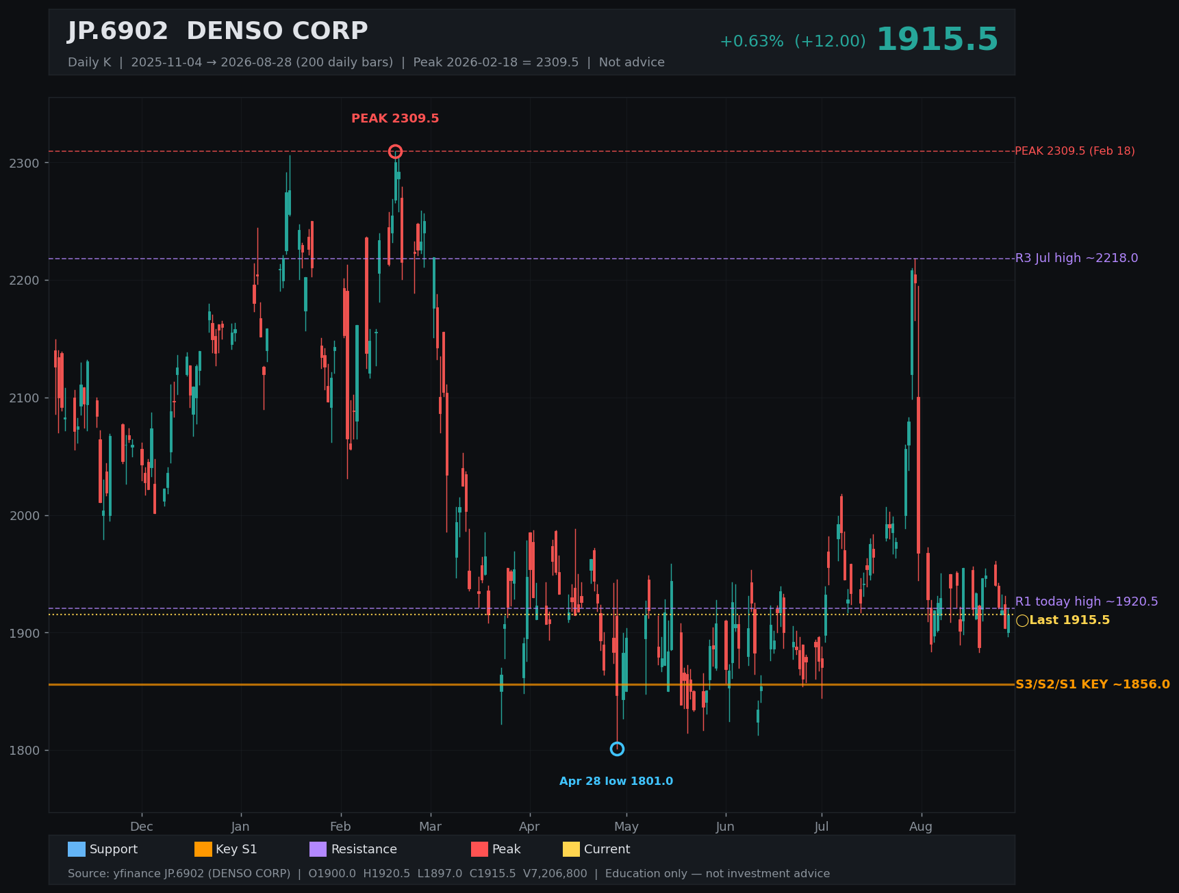Screen dimensions: 1179x893
Task: Click the "Last 1915.5" price label
Action: coord(1069,621)
